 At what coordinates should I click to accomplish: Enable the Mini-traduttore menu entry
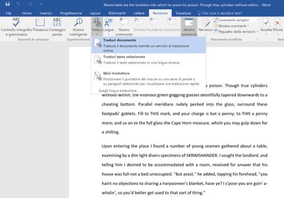(x=149, y=79)
